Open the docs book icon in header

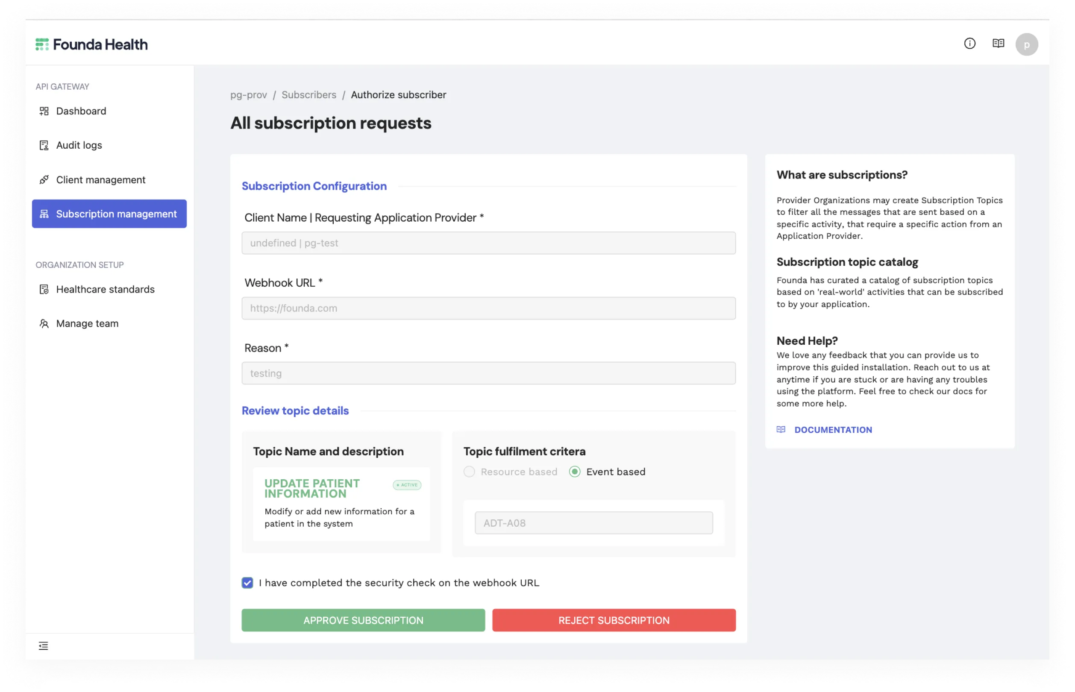coord(998,44)
